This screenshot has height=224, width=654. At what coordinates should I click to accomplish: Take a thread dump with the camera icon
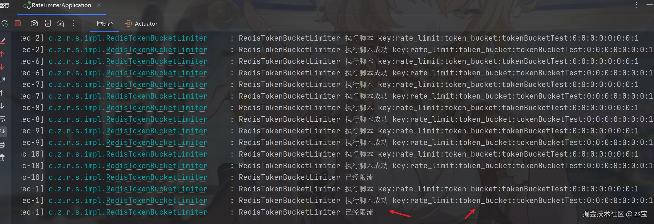[x=34, y=23]
